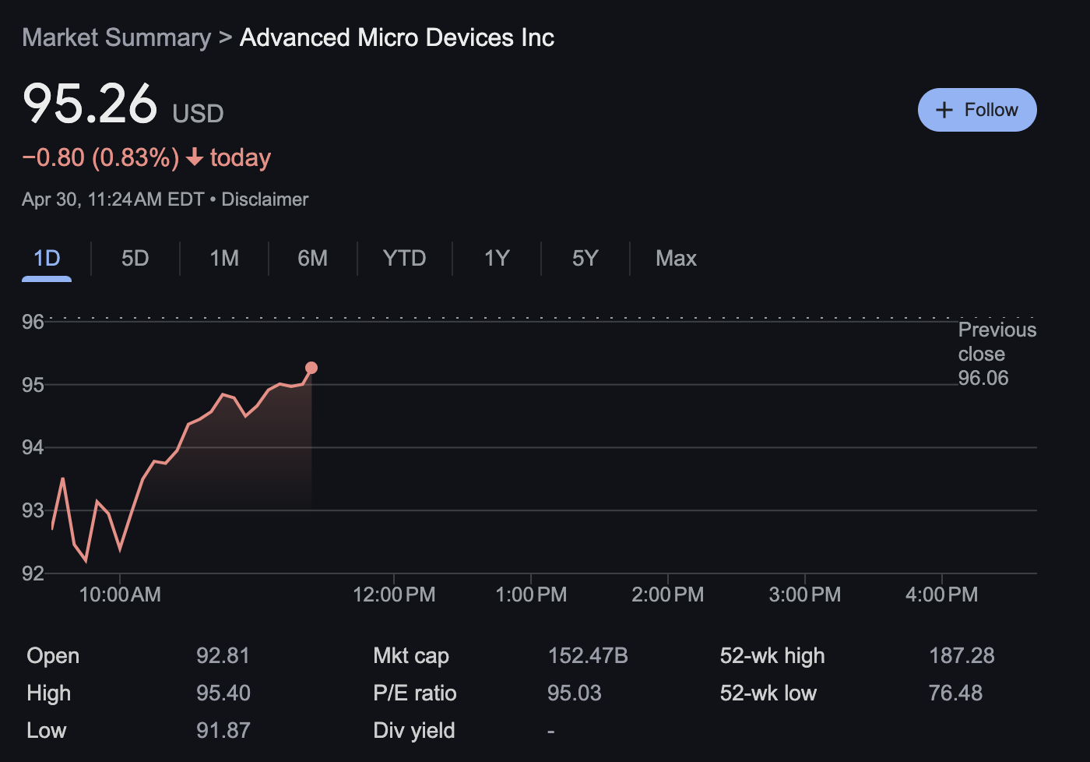Open the Market Summary breadcrumb link
The height and width of the screenshot is (762, 1090).
pos(117,37)
